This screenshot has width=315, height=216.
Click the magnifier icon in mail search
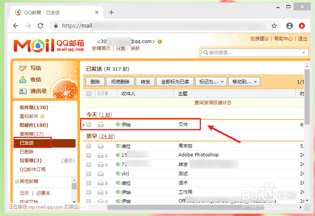(x=206, y=53)
